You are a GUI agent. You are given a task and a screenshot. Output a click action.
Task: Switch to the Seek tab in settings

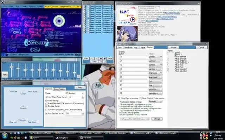click(x=120, y=48)
